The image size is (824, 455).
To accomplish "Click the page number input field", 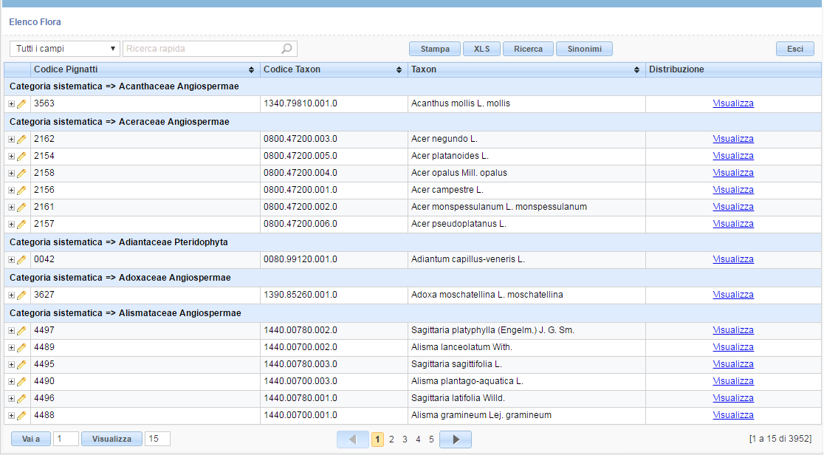I will pyautogui.click(x=66, y=439).
